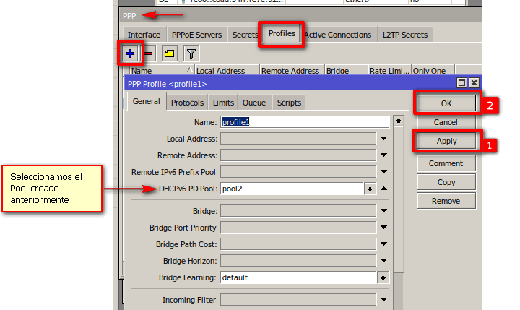Expand the Local Address field
Image resolution: width=520 pixels, height=310 pixels.
click(x=384, y=139)
